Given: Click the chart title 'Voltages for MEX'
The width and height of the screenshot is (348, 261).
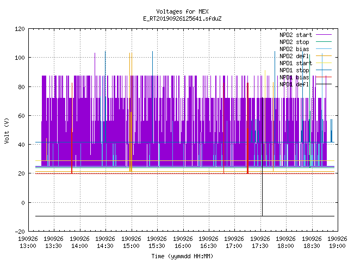Looking at the screenshot, I should (182, 11).
